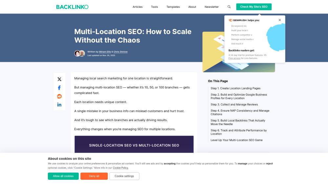
Task: Jump to Step 5. Build Local Backlinks
Action: pos(238,122)
